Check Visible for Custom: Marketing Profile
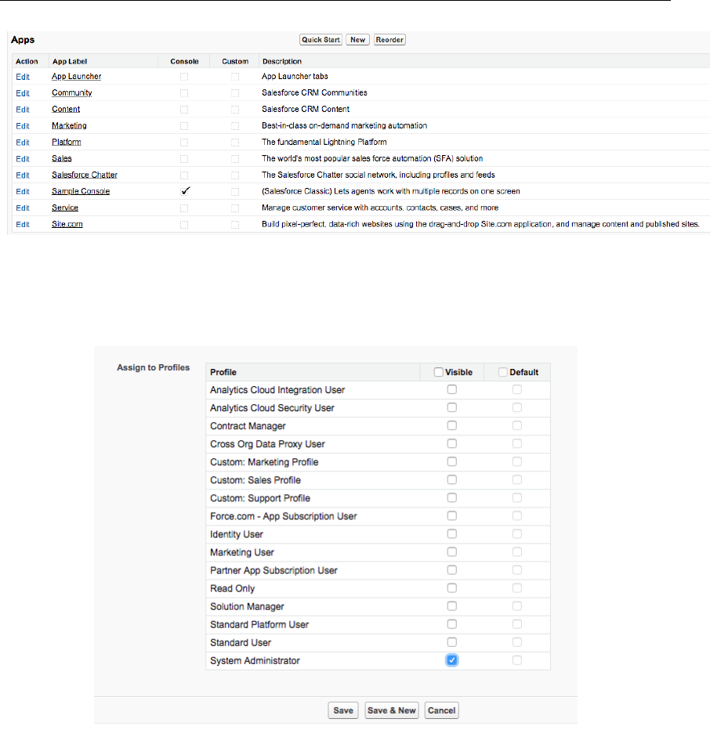 coord(452,461)
